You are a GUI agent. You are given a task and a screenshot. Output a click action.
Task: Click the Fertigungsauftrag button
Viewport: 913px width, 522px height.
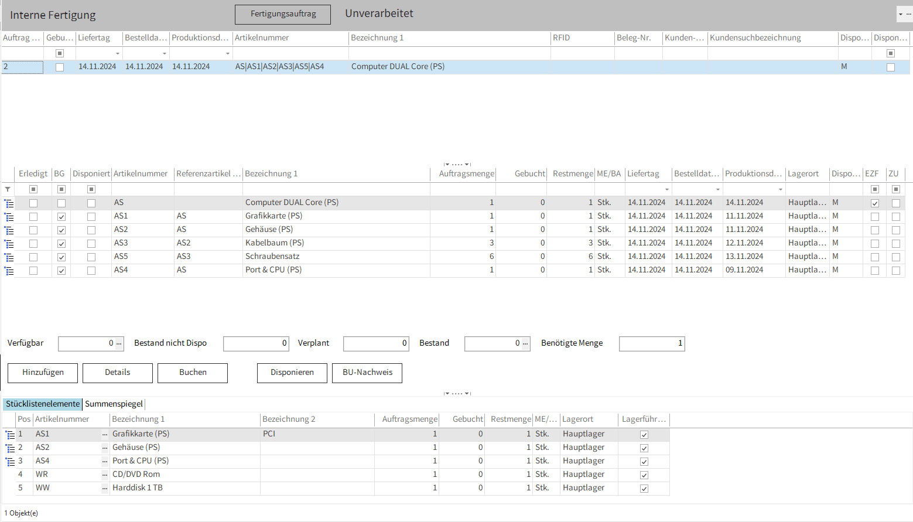point(283,15)
